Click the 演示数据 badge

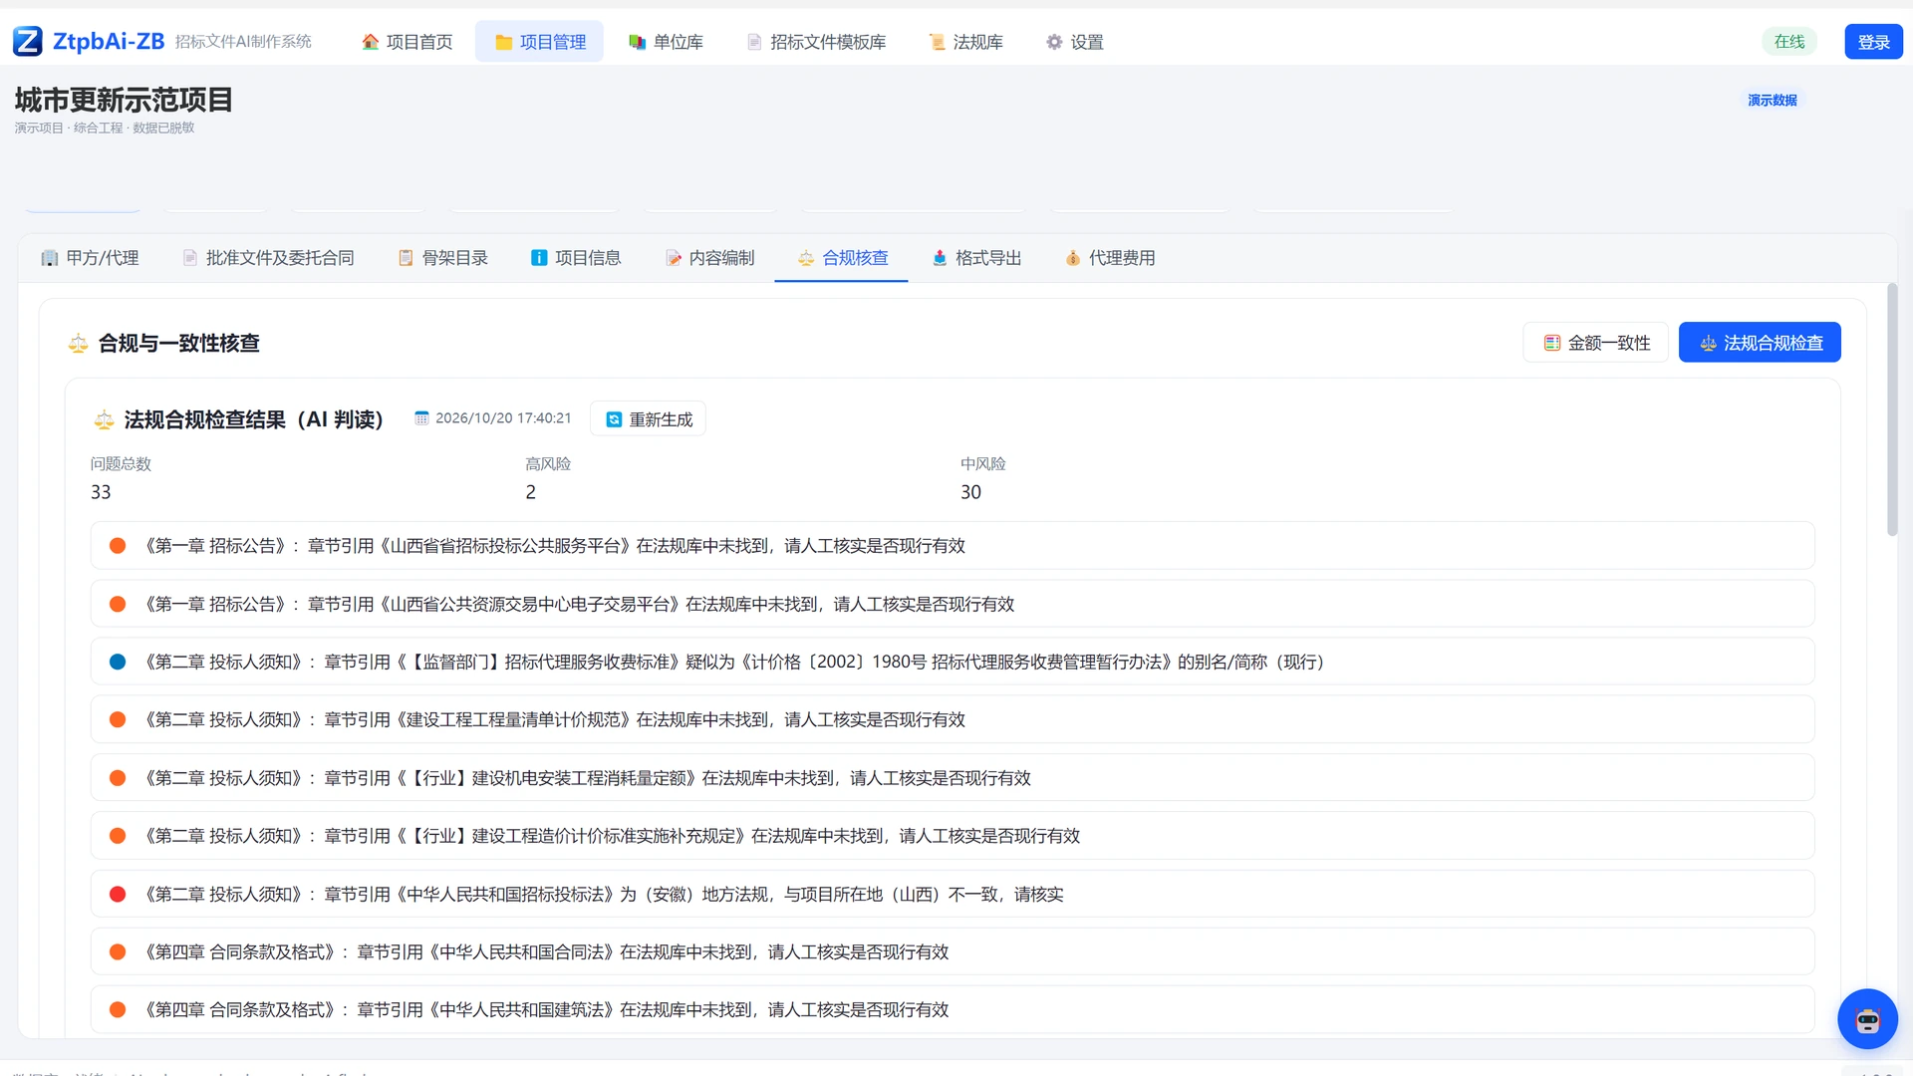(x=1773, y=100)
